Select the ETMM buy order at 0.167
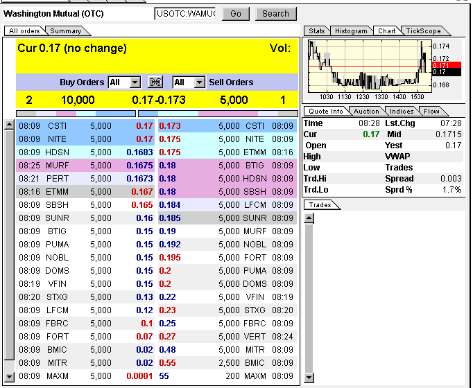 point(85,192)
